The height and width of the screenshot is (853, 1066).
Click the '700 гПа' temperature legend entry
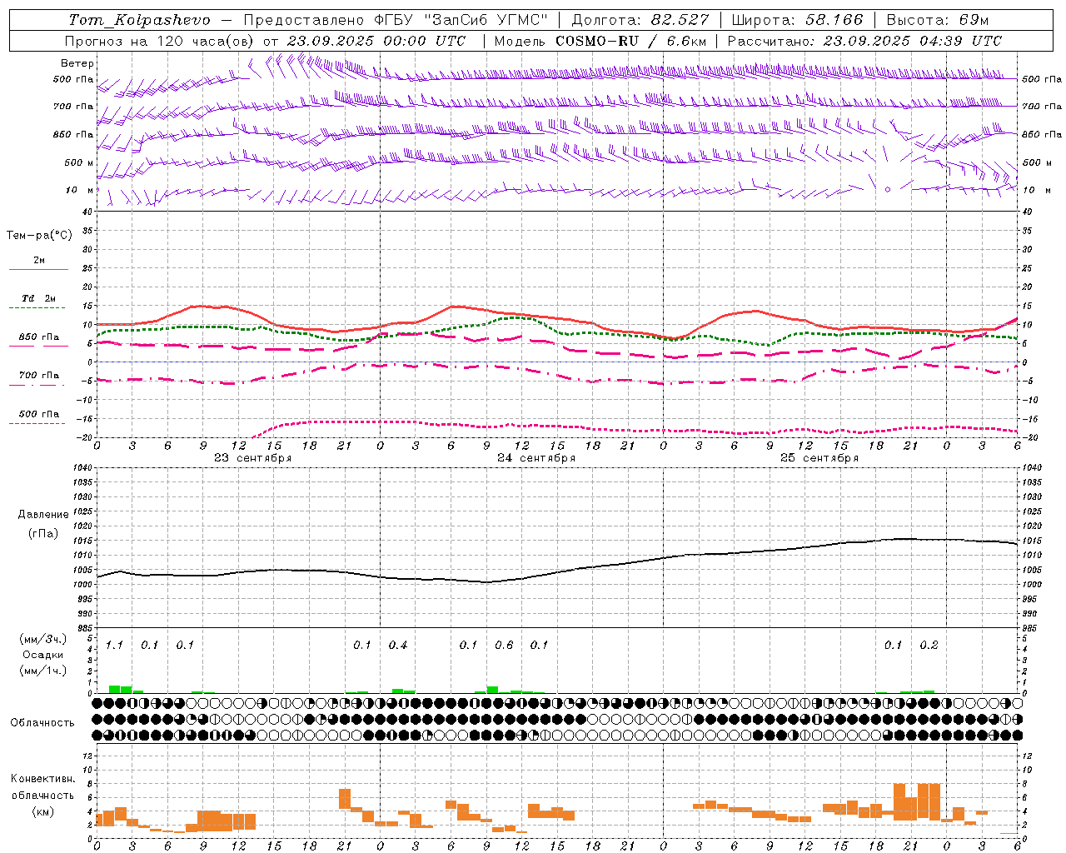[39, 375]
